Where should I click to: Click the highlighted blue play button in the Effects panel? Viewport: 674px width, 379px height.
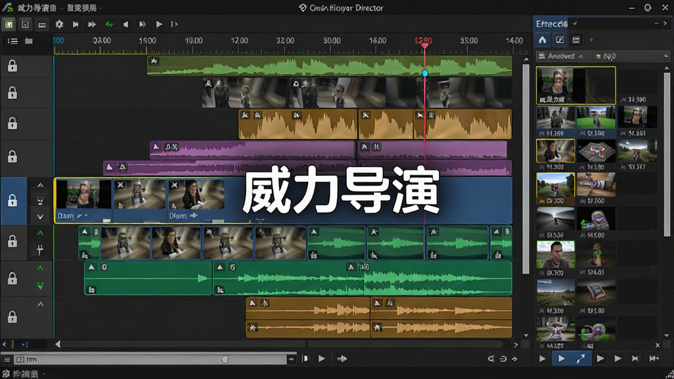(x=561, y=359)
